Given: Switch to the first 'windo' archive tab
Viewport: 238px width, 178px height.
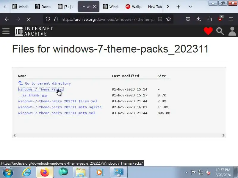Looking at the screenshot, I should (21, 7).
